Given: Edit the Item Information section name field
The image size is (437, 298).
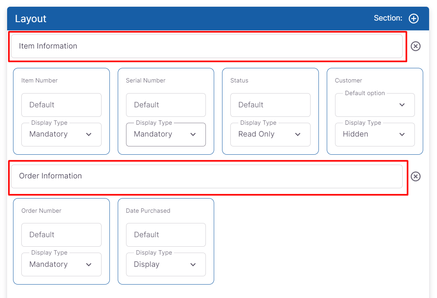Looking at the screenshot, I should tap(206, 46).
